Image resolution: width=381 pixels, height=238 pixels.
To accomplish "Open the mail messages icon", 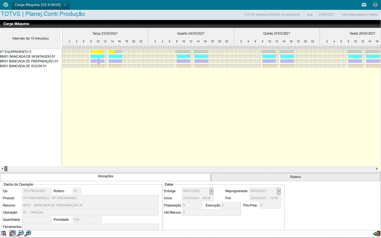I will tap(364, 5).
